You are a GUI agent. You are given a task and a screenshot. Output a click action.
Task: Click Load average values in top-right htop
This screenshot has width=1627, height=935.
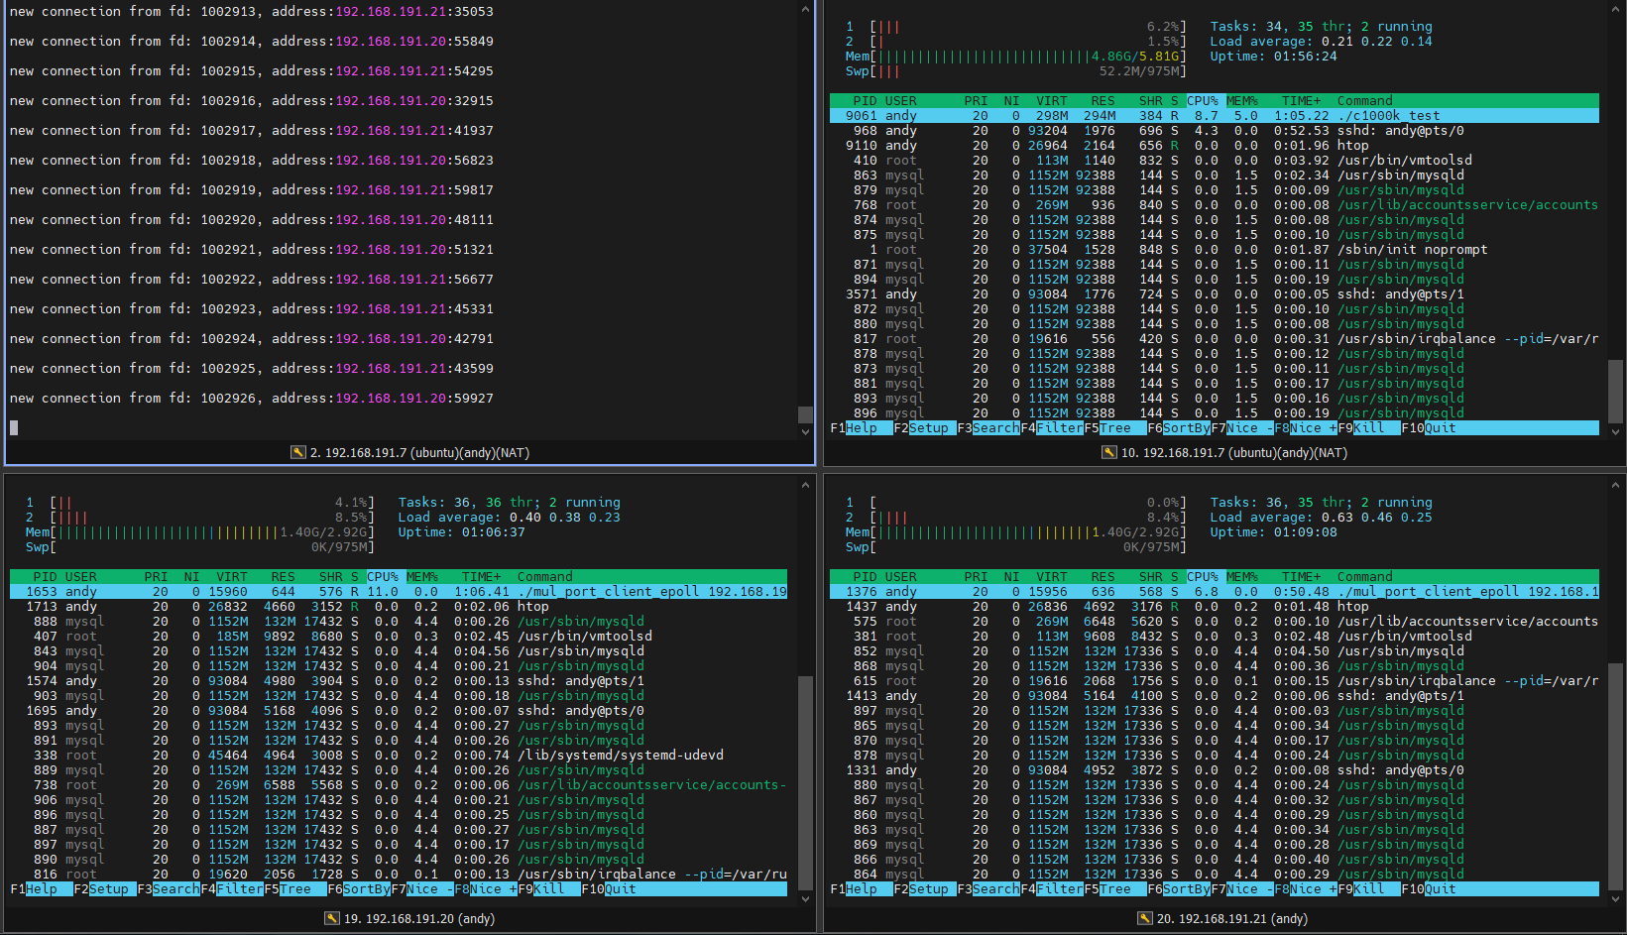coord(1376,42)
